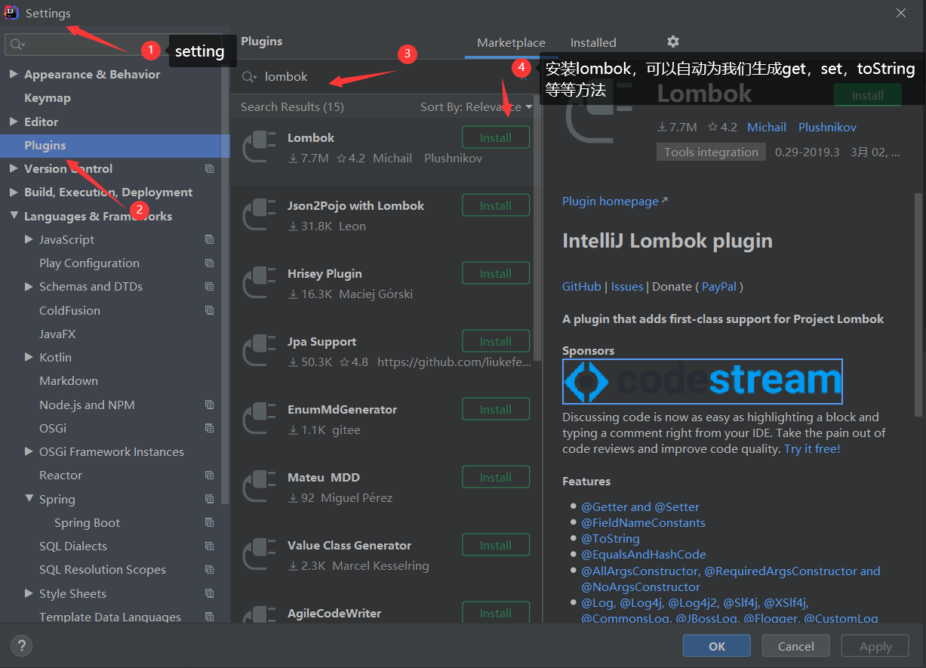Collapse Languages & Frameworks node
Image resolution: width=926 pixels, height=668 pixels.
pyautogui.click(x=14, y=216)
